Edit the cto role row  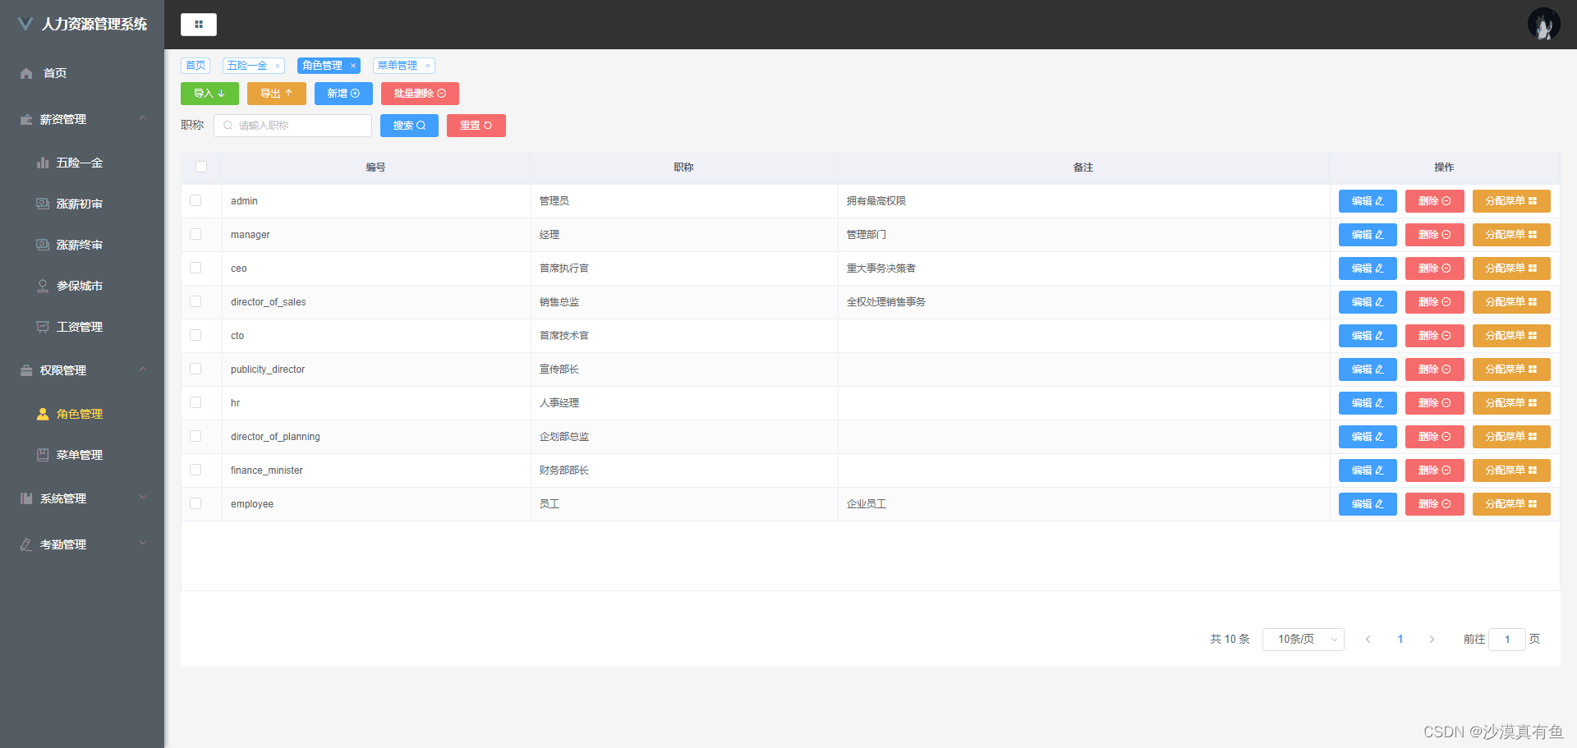(1368, 336)
